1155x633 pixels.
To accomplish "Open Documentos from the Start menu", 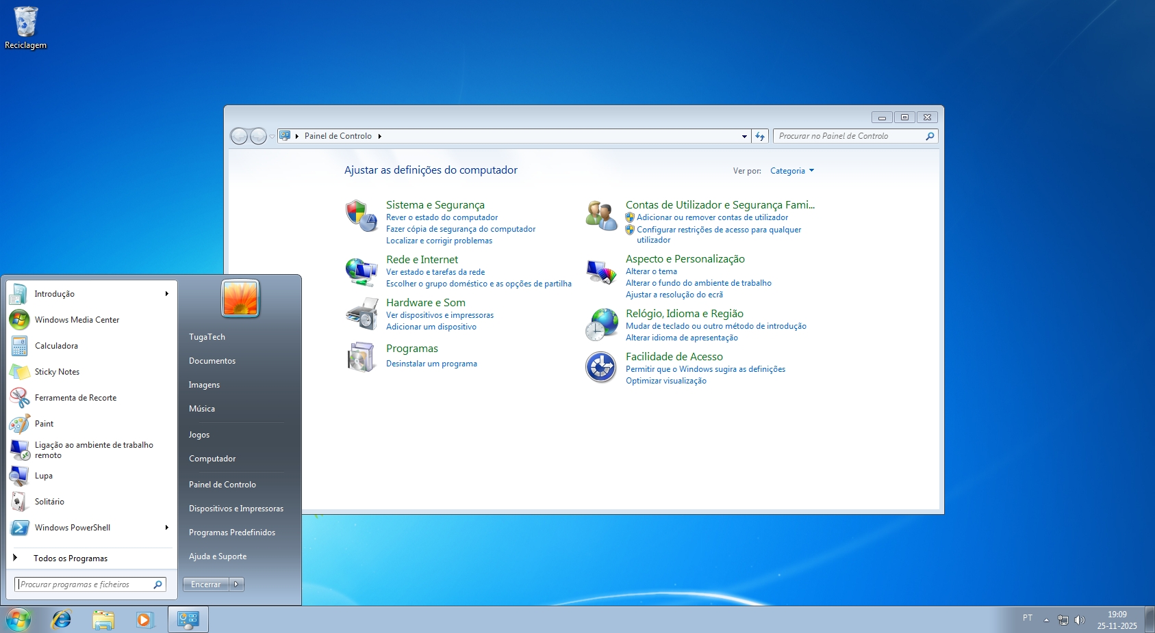I will pyautogui.click(x=212, y=360).
